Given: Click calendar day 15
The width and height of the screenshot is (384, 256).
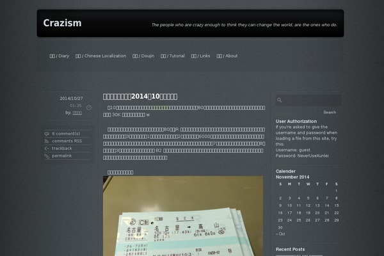Looking at the screenshot, I should coord(337,205).
